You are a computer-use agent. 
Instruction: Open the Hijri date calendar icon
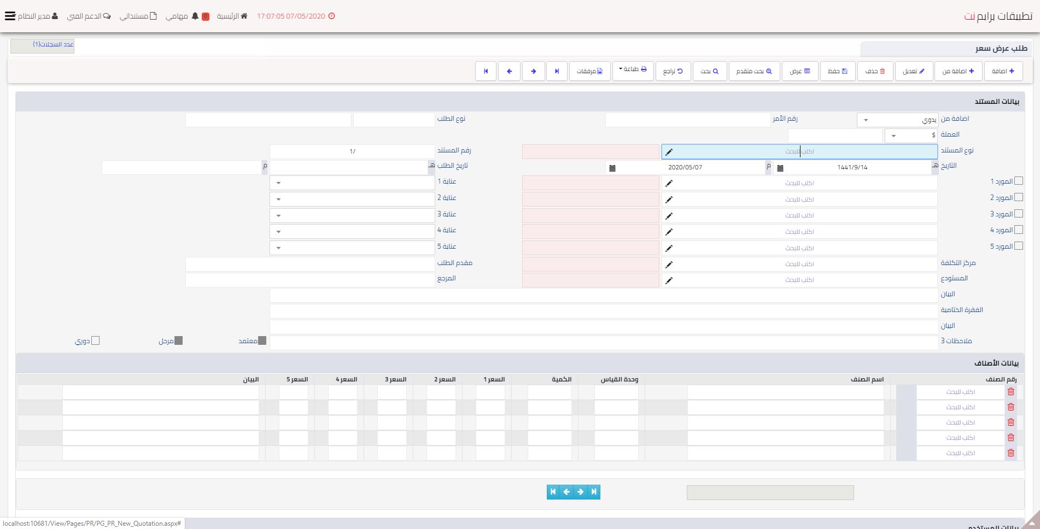click(x=780, y=168)
